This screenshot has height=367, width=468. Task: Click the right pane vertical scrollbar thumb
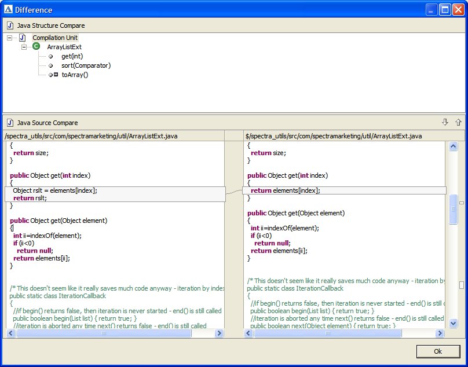(x=453, y=209)
